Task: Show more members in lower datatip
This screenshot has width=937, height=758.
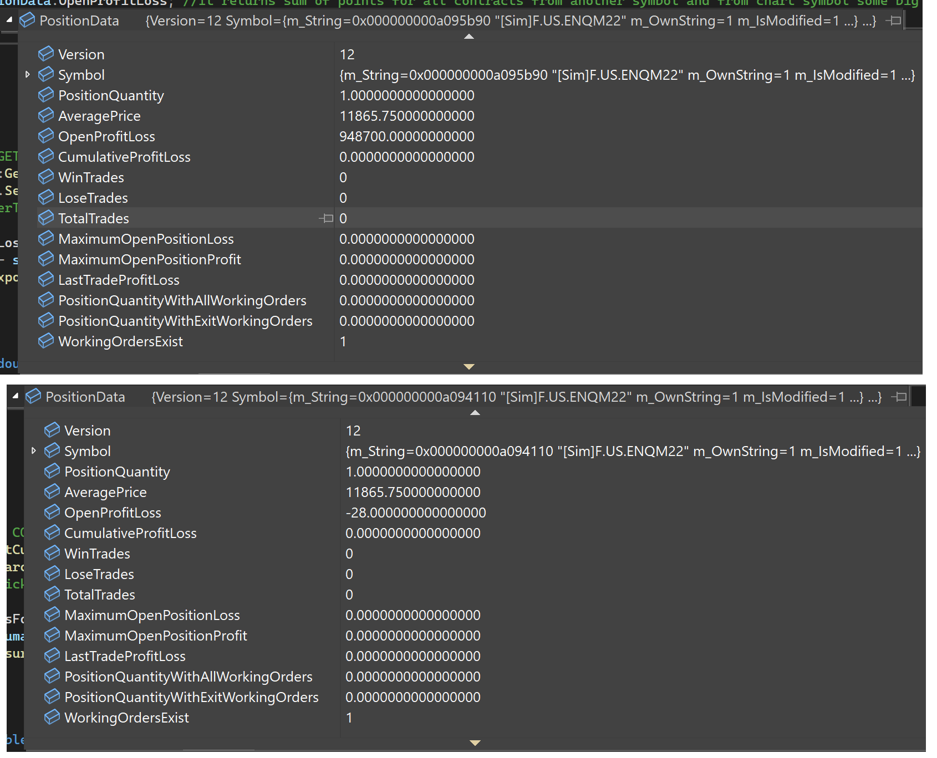Action: click(475, 742)
